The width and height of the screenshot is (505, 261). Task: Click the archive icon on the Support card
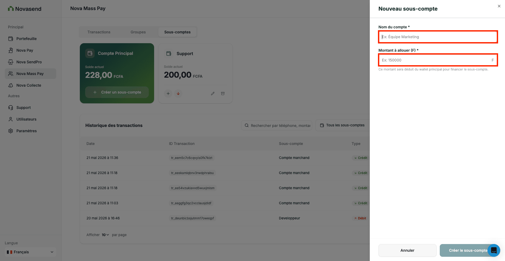[223, 94]
